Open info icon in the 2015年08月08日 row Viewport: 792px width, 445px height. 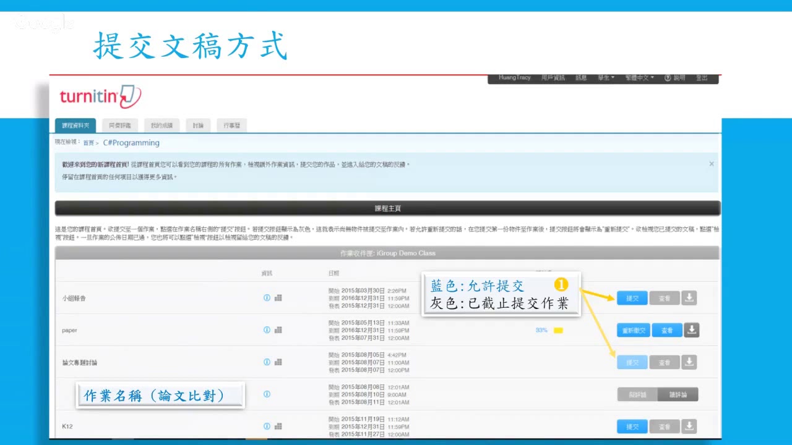tap(267, 394)
